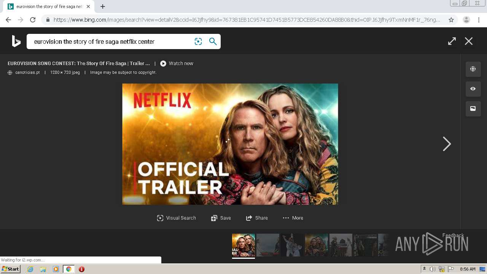Image resolution: width=487 pixels, height=274 pixels.
Task: Click the address bar URL
Action: click(247, 20)
